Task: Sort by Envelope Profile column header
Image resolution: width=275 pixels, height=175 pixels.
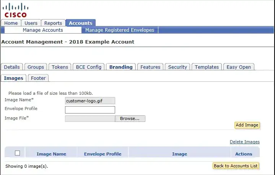Action: click(x=103, y=154)
